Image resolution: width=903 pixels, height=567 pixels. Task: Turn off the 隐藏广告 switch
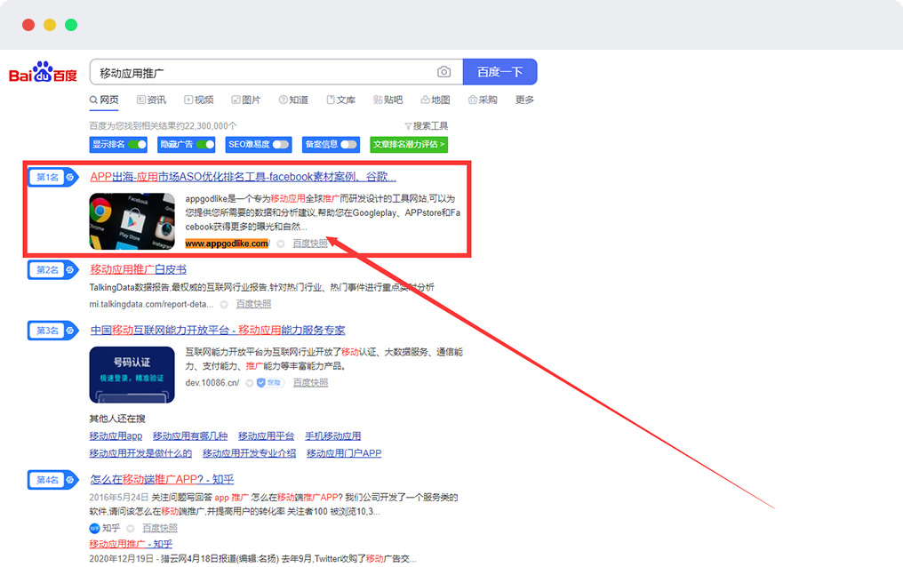click(205, 145)
